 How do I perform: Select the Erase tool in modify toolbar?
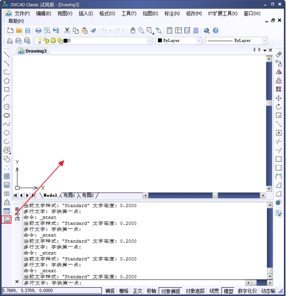pos(279,55)
